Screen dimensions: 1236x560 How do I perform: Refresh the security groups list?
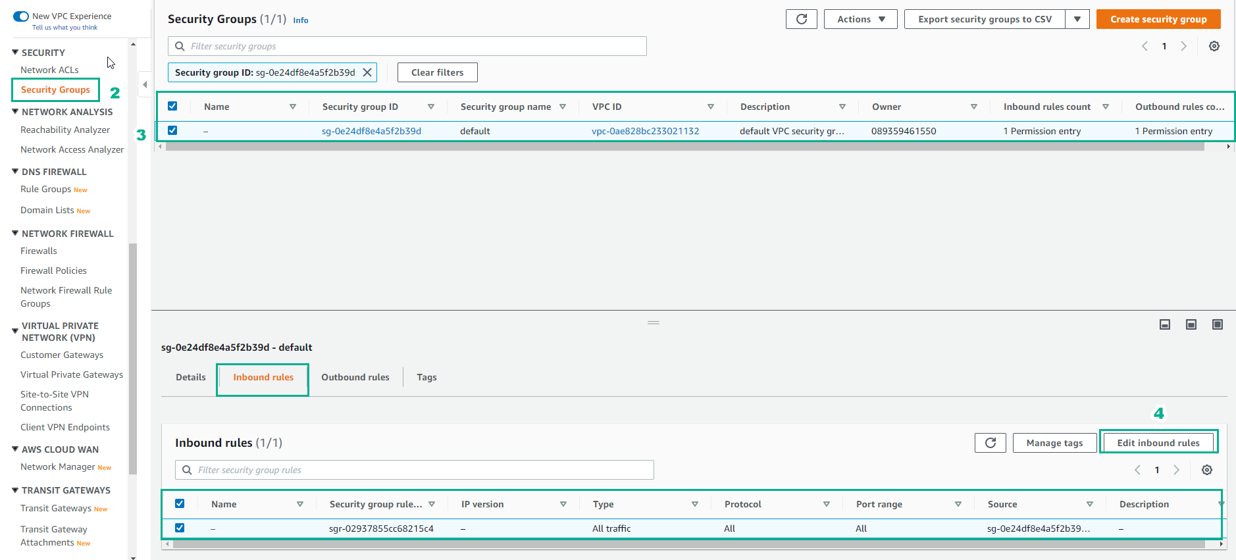[x=801, y=19]
